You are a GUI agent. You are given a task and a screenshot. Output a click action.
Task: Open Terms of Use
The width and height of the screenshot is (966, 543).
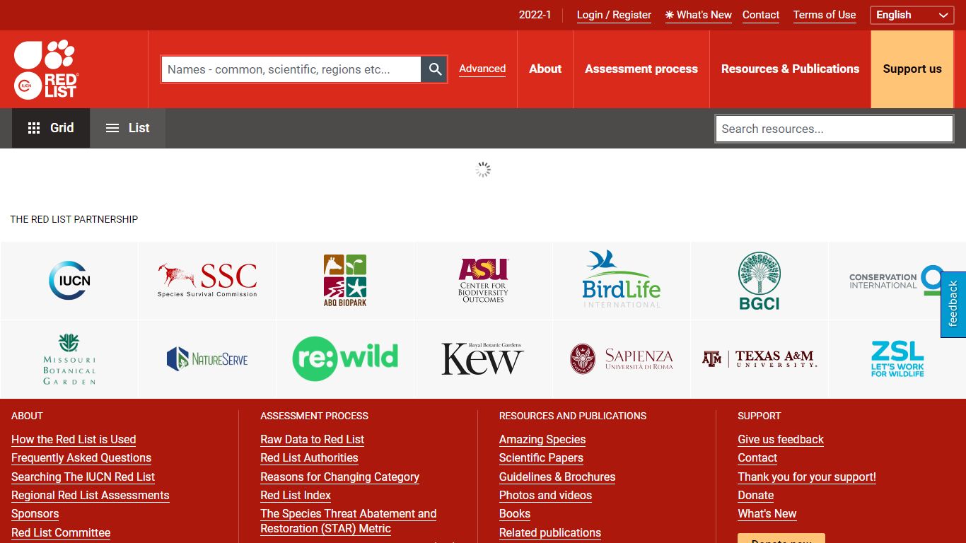point(825,15)
